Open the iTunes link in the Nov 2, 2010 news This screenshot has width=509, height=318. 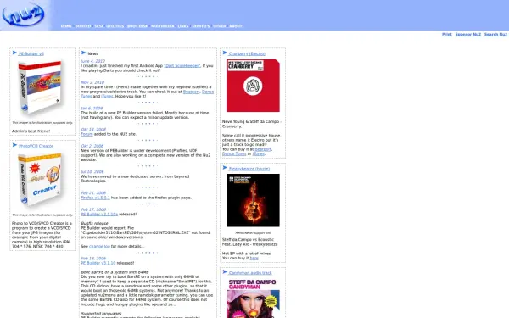107,97
